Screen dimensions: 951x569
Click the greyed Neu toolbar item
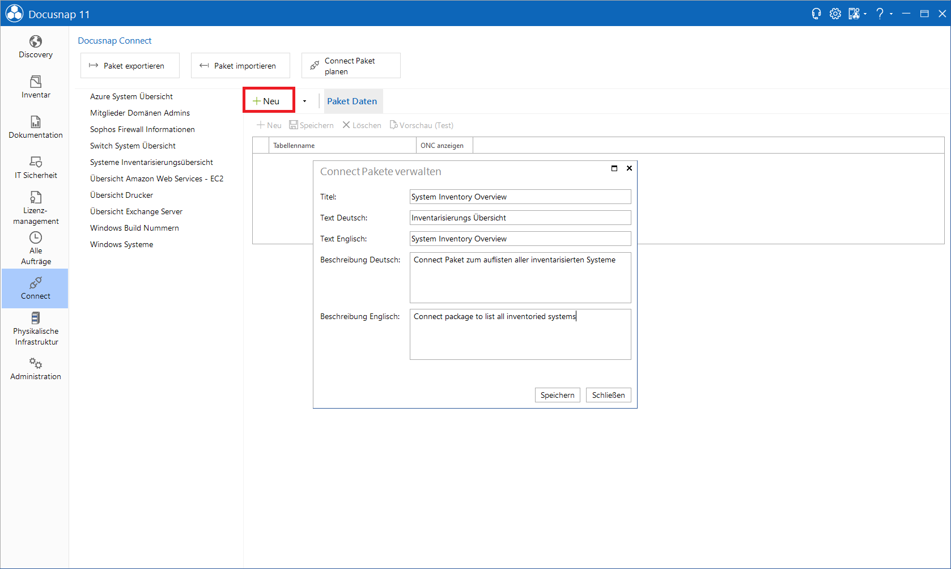click(x=269, y=125)
